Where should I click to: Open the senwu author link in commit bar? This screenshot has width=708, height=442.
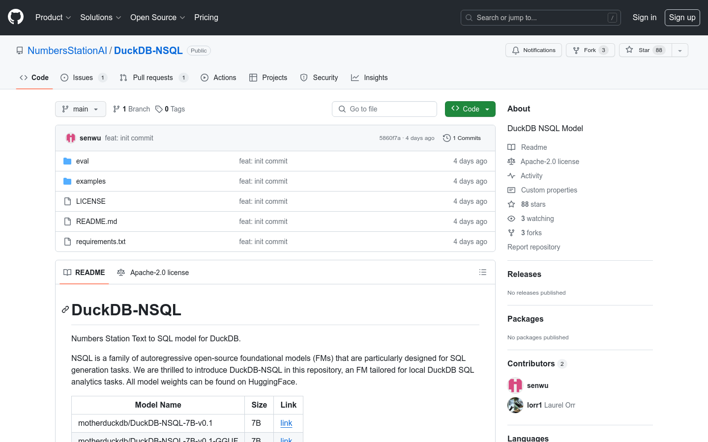point(90,138)
